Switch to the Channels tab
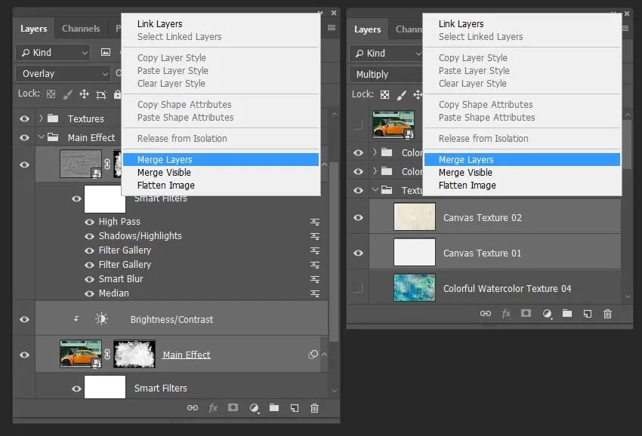The width and height of the screenshot is (642, 436). click(x=81, y=28)
